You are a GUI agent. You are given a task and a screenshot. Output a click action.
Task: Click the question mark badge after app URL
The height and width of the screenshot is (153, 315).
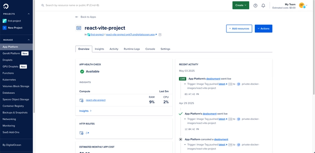click(160, 35)
